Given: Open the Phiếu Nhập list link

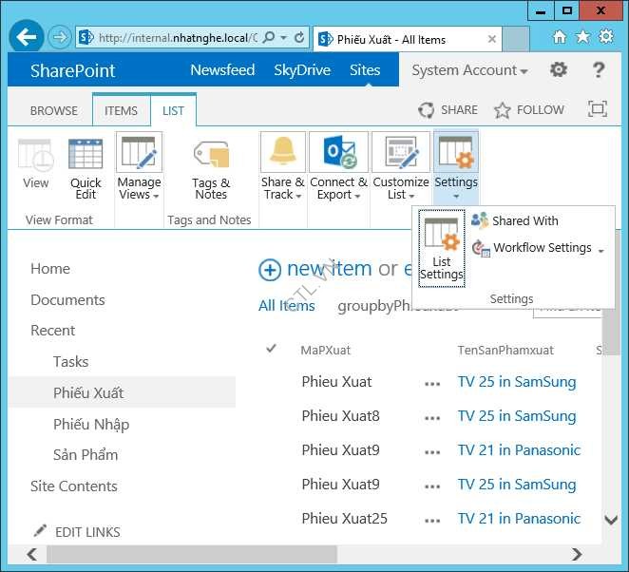Looking at the screenshot, I should pos(91,424).
